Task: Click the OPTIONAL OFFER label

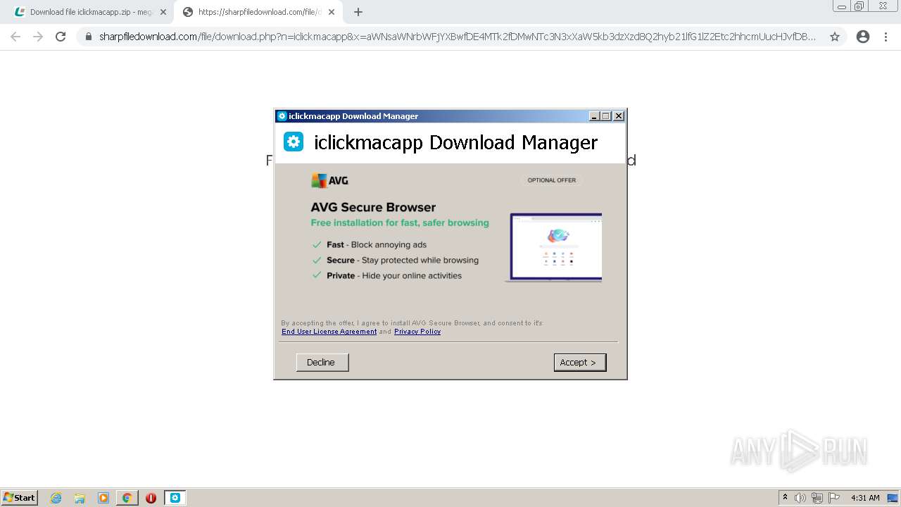Action: (x=552, y=180)
